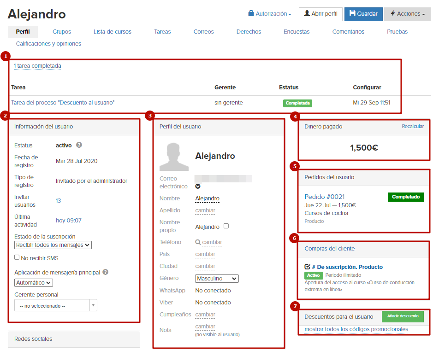Viewport: 439px width, 350px height.
Task: Open the Encuestas tab
Action: click(x=297, y=32)
